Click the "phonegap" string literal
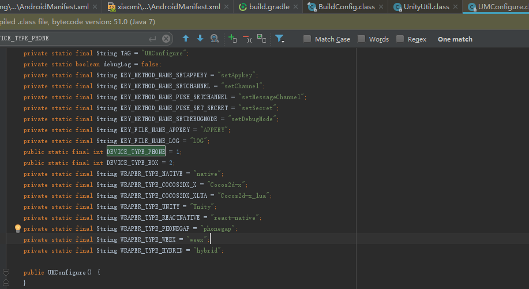The width and height of the screenshot is (529, 289). (x=219, y=228)
